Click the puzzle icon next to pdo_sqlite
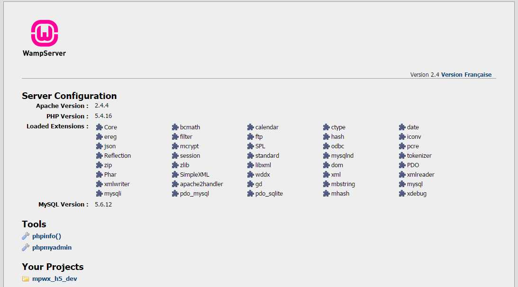The width and height of the screenshot is (518, 287). tap(250, 194)
